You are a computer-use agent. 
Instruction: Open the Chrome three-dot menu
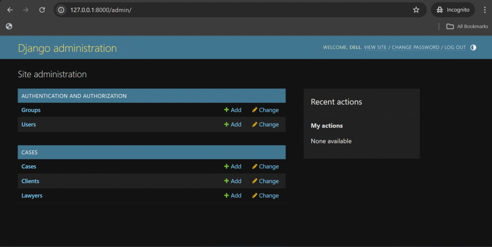pos(484,10)
